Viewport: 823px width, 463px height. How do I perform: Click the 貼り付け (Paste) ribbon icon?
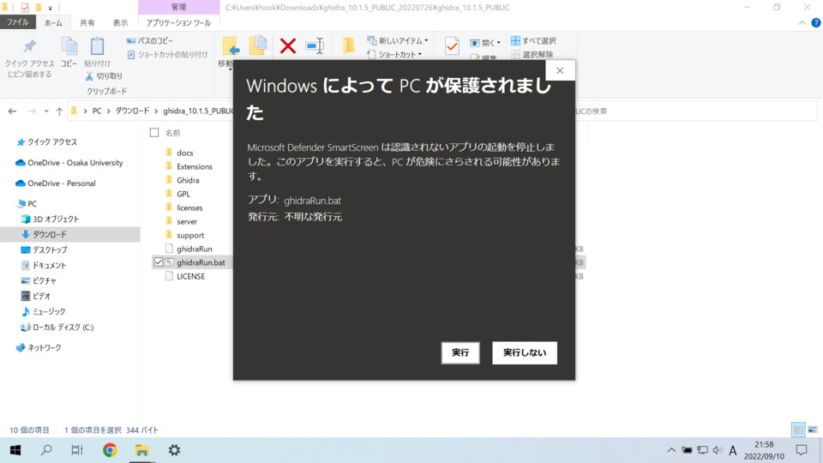pos(97,46)
